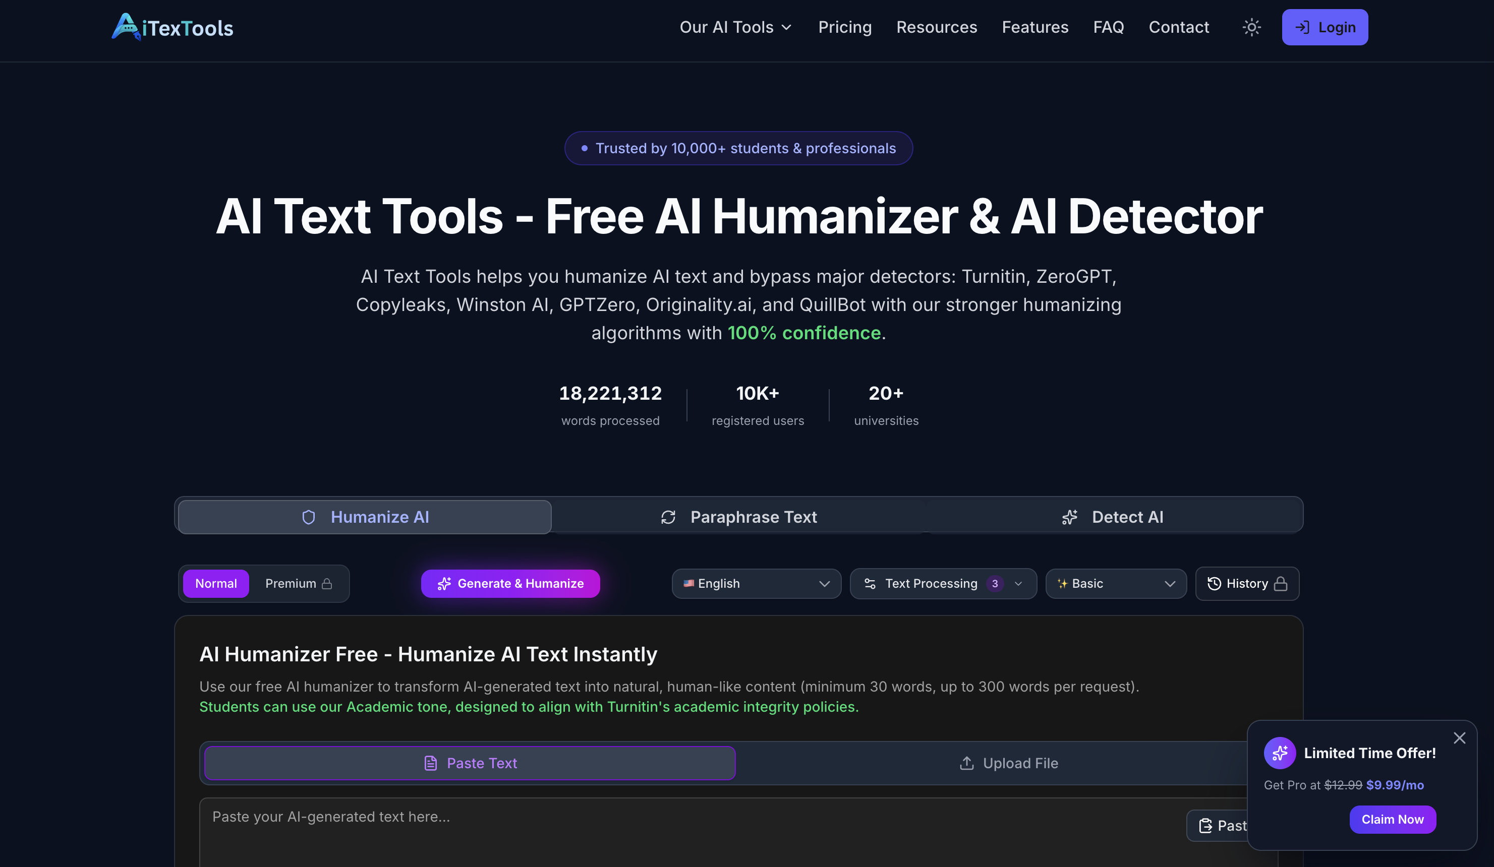Click the 20+ universities stat
Screen dimensions: 1494x867
tap(886, 405)
